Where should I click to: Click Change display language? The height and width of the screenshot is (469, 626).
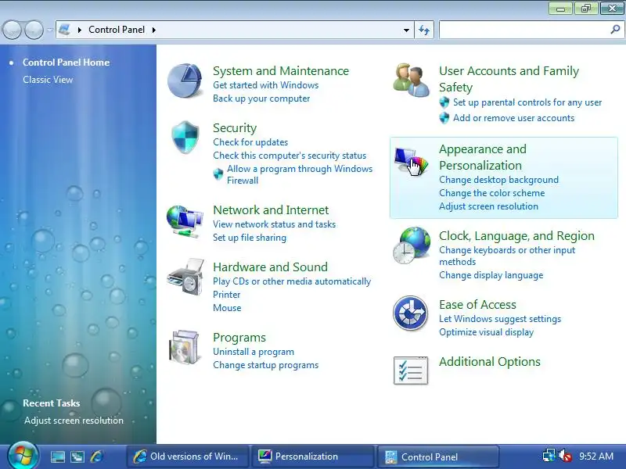click(x=491, y=275)
